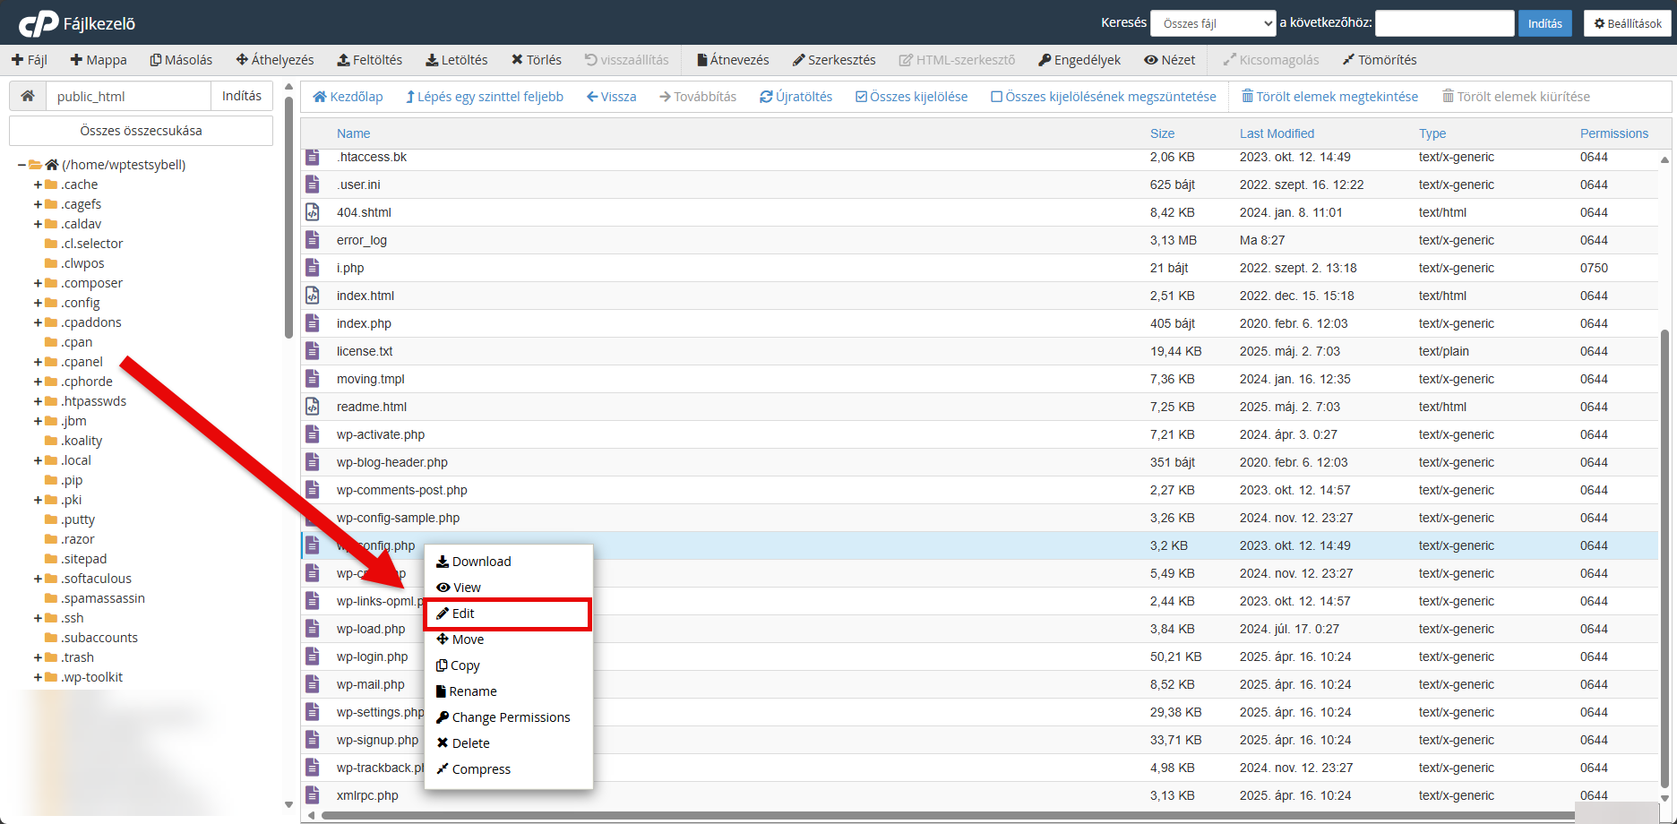The image size is (1677, 824).
Task: Click Összes összecsukása collapse all button
Action: (x=141, y=131)
